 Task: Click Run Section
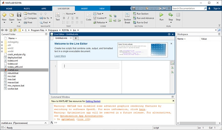point(141,14)
